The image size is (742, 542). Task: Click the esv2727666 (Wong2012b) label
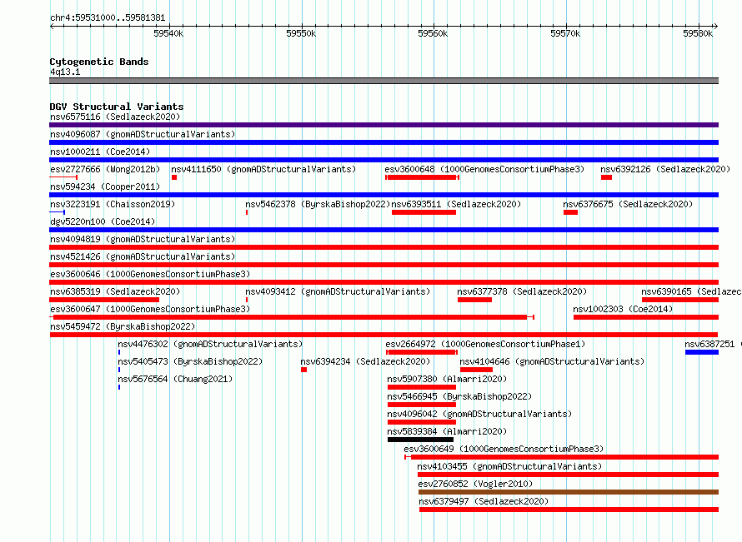pyautogui.click(x=105, y=169)
